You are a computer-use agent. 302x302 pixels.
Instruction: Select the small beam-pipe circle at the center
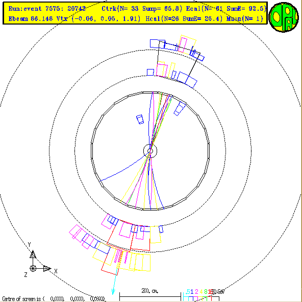(x=150, y=151)
